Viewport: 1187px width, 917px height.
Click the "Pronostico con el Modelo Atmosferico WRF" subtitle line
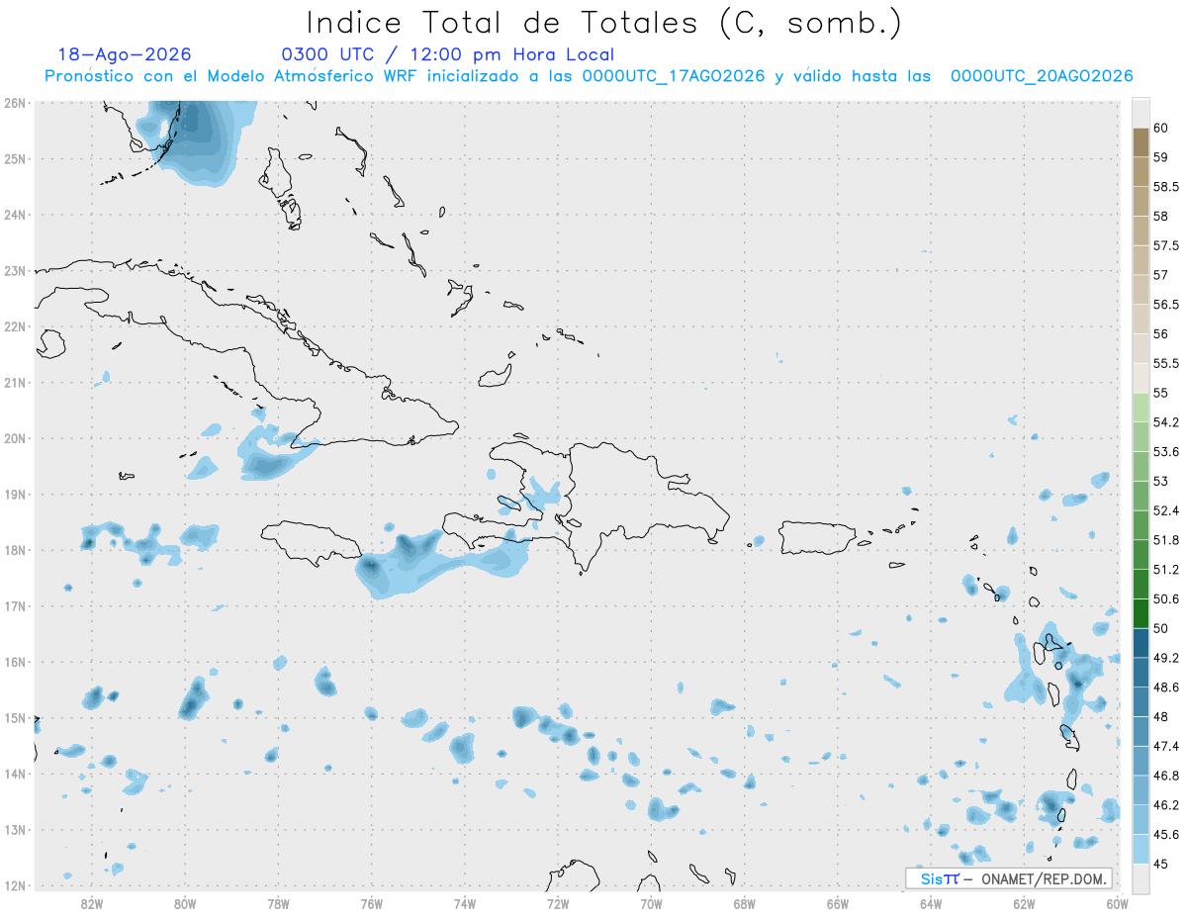coord(589,76)
